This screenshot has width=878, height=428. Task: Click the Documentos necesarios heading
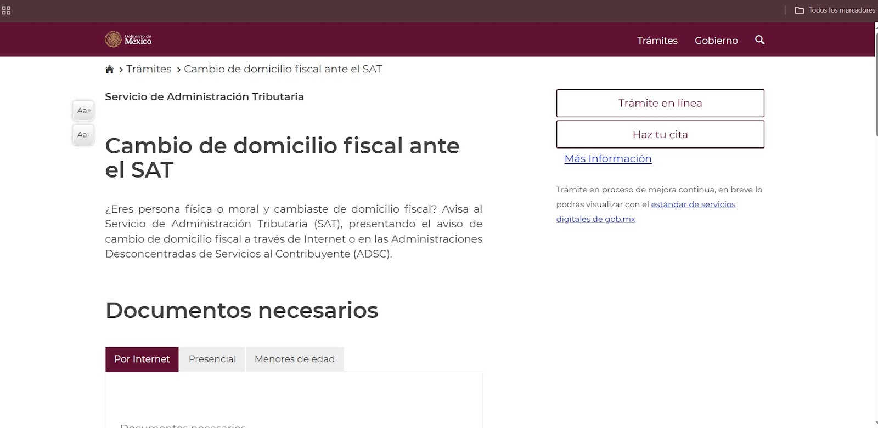pyautogui.click(x=241, y=310)
